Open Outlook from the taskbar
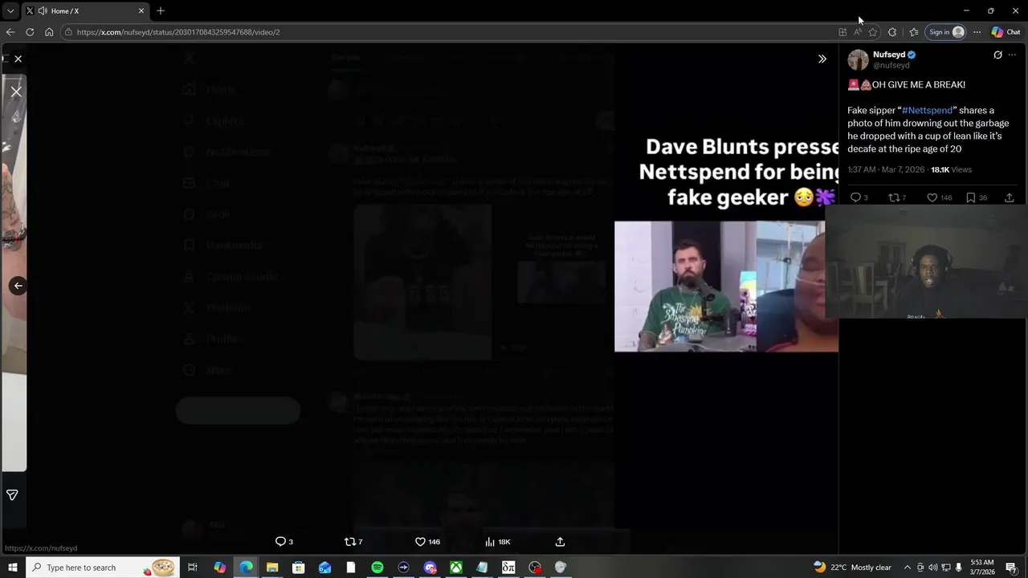 point(324,568)
